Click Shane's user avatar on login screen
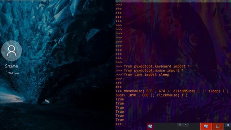Screen dimensions: 231x130 (12, 51)
